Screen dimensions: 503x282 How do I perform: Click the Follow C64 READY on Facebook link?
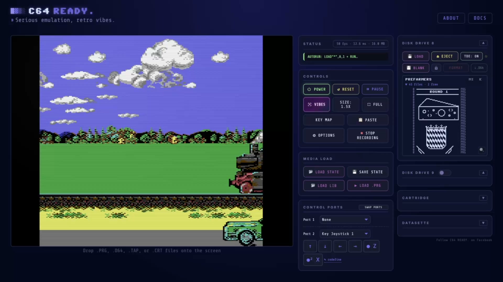(x=464, y=240)
